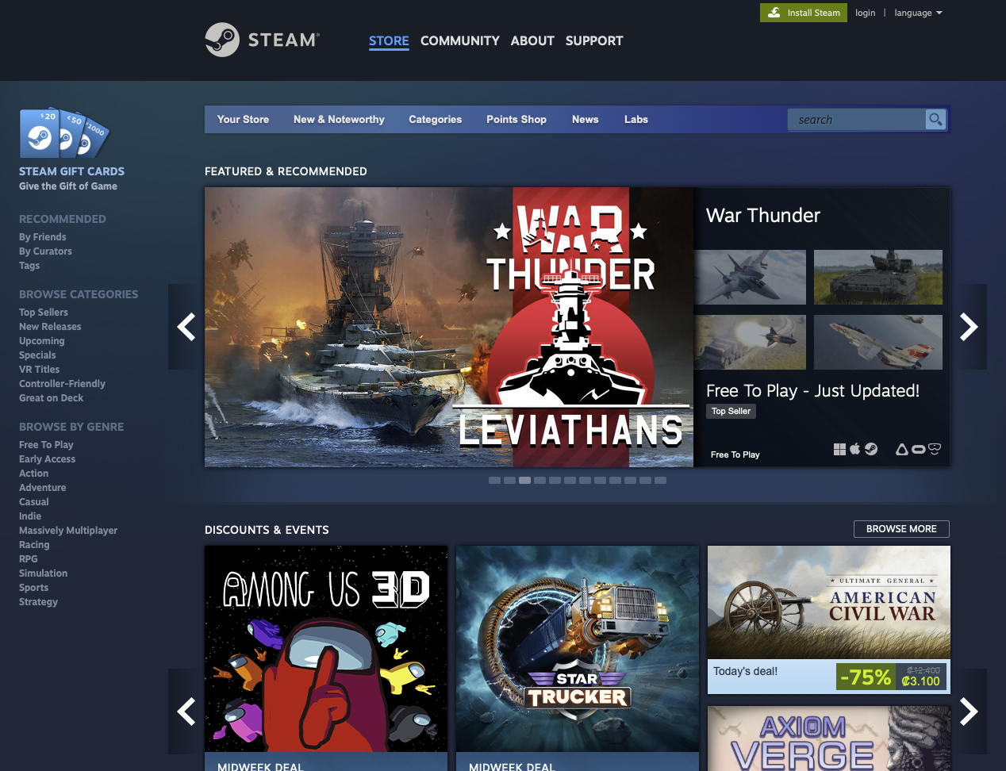Open the New & Noteworthy menu
Image resolution: width=1006 pixels, height=771 pixels.
[x=339, y=120]
